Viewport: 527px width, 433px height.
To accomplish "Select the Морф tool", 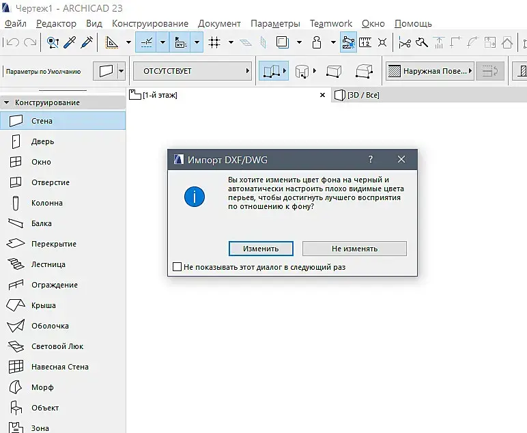I will point(63,388).
